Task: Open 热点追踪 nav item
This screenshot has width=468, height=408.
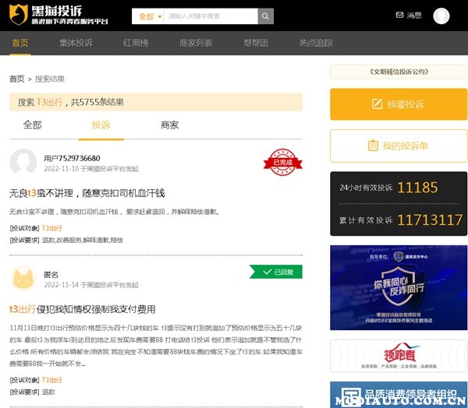Action: (316, 43)
